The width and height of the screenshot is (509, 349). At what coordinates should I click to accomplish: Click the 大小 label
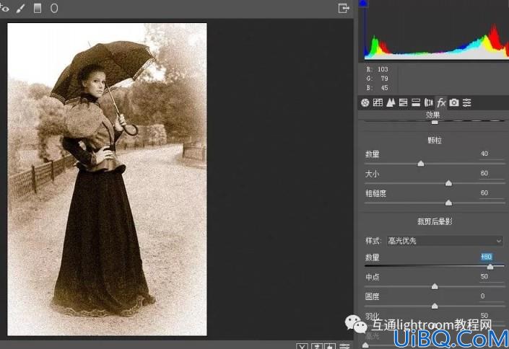(373, 174)
